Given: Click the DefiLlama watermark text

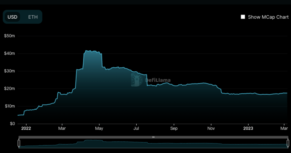Looking at the screenshot, I should click(158, 80).
